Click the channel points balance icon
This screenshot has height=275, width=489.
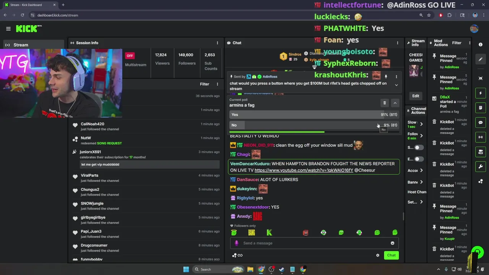[237, 255]
